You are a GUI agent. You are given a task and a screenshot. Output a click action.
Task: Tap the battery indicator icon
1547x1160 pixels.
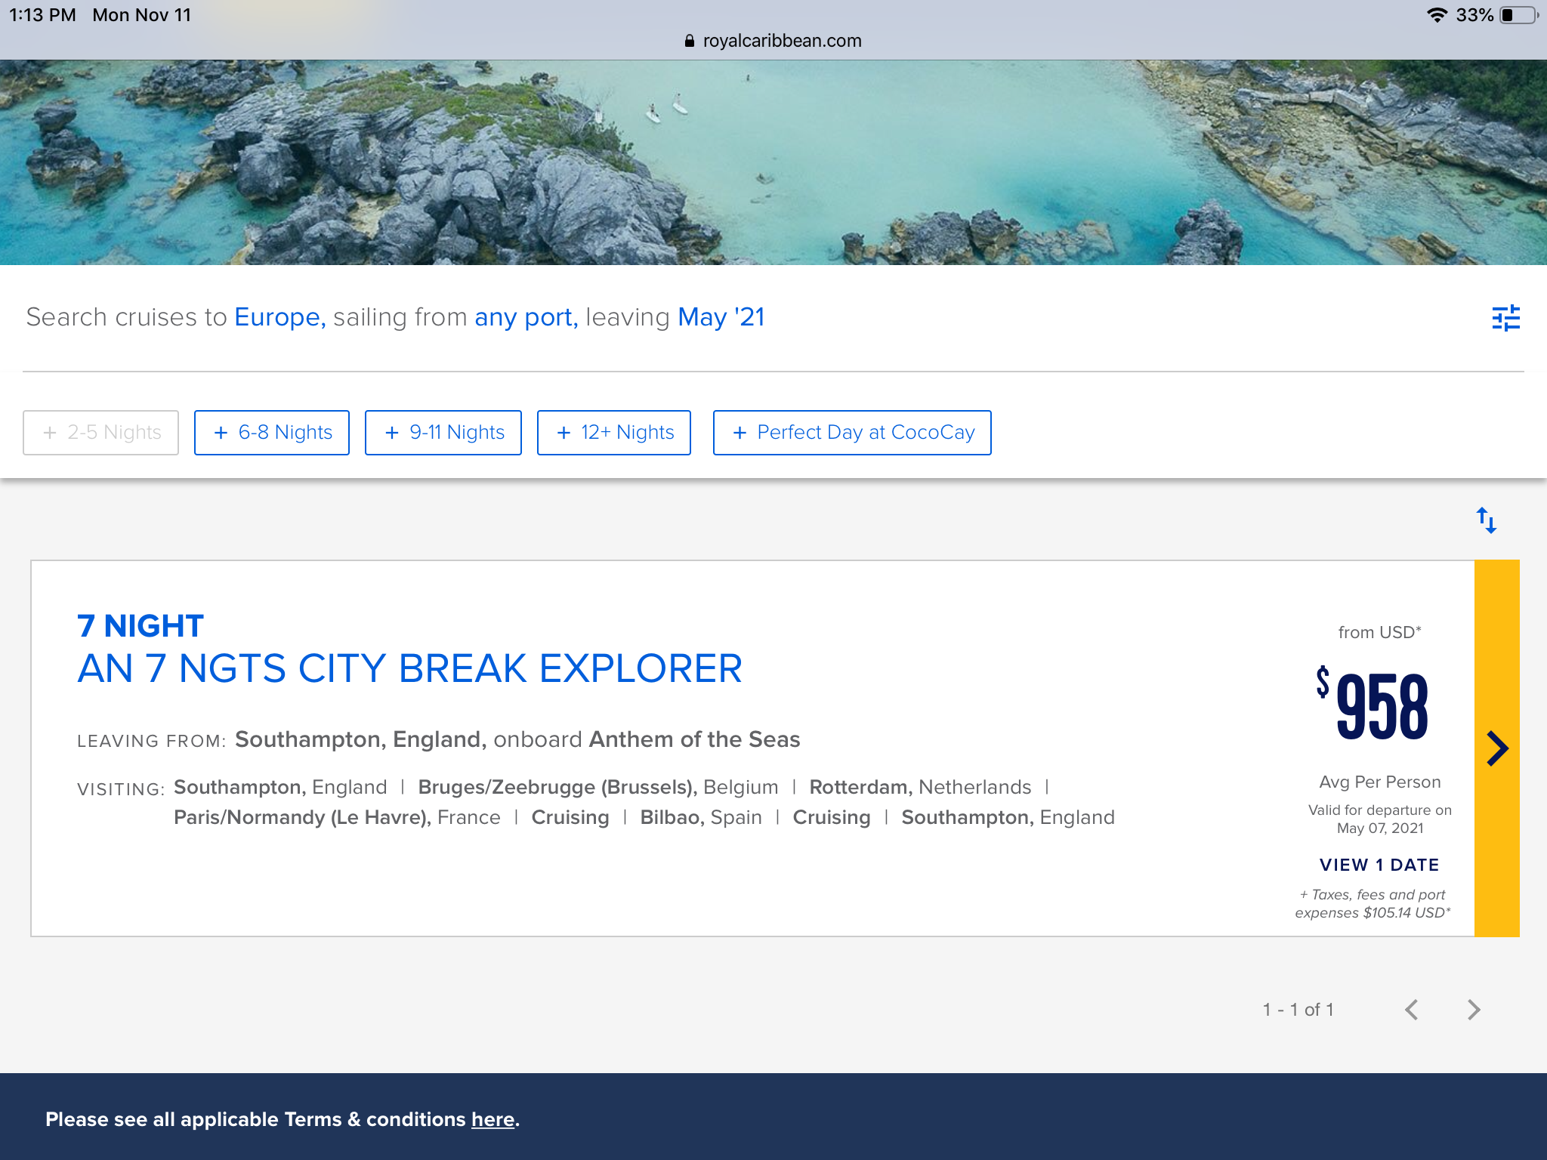pyautogui.click(x=1519, y=15)
